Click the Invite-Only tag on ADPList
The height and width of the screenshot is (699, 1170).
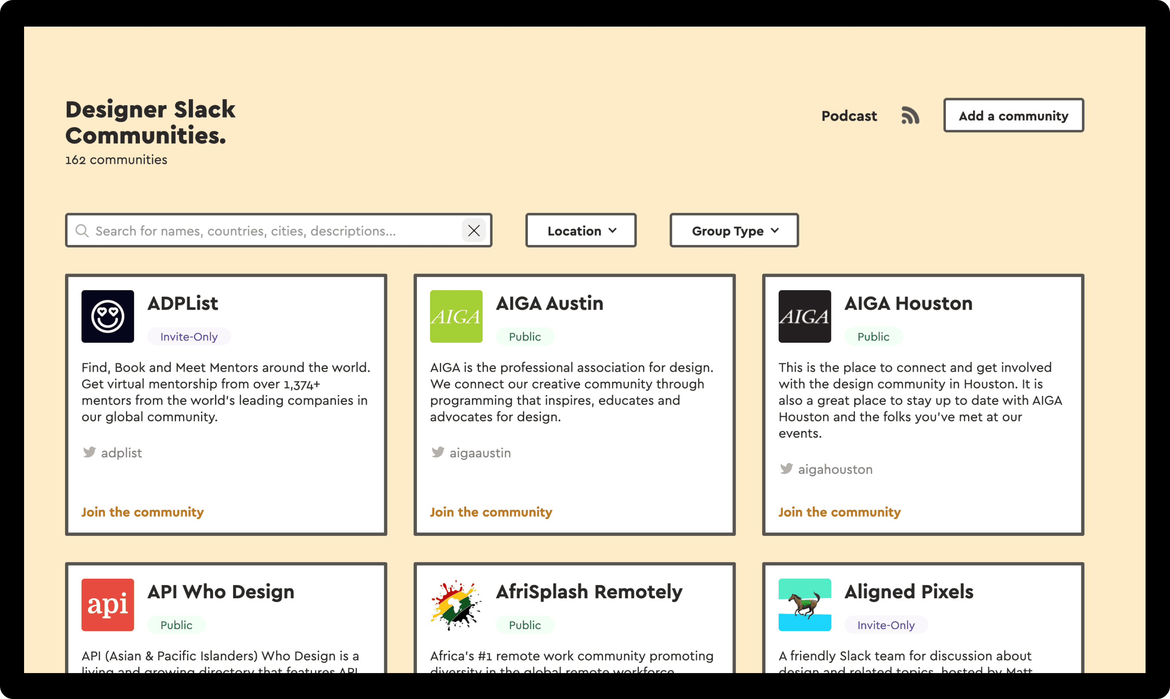tap(189, 336)
